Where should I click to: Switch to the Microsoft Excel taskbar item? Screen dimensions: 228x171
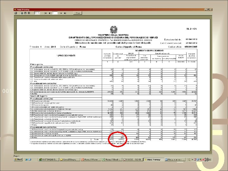click(x=112, y=160)
